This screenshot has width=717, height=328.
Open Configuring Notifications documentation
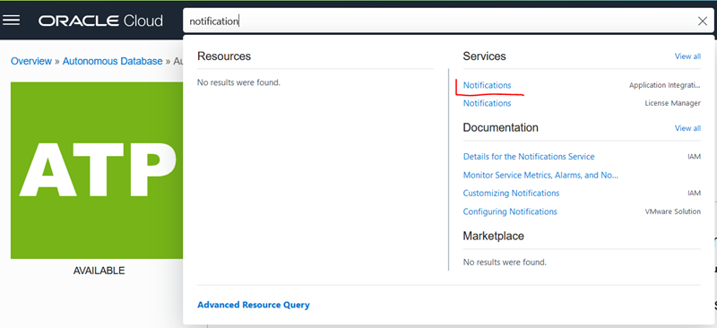coord(510,211)
